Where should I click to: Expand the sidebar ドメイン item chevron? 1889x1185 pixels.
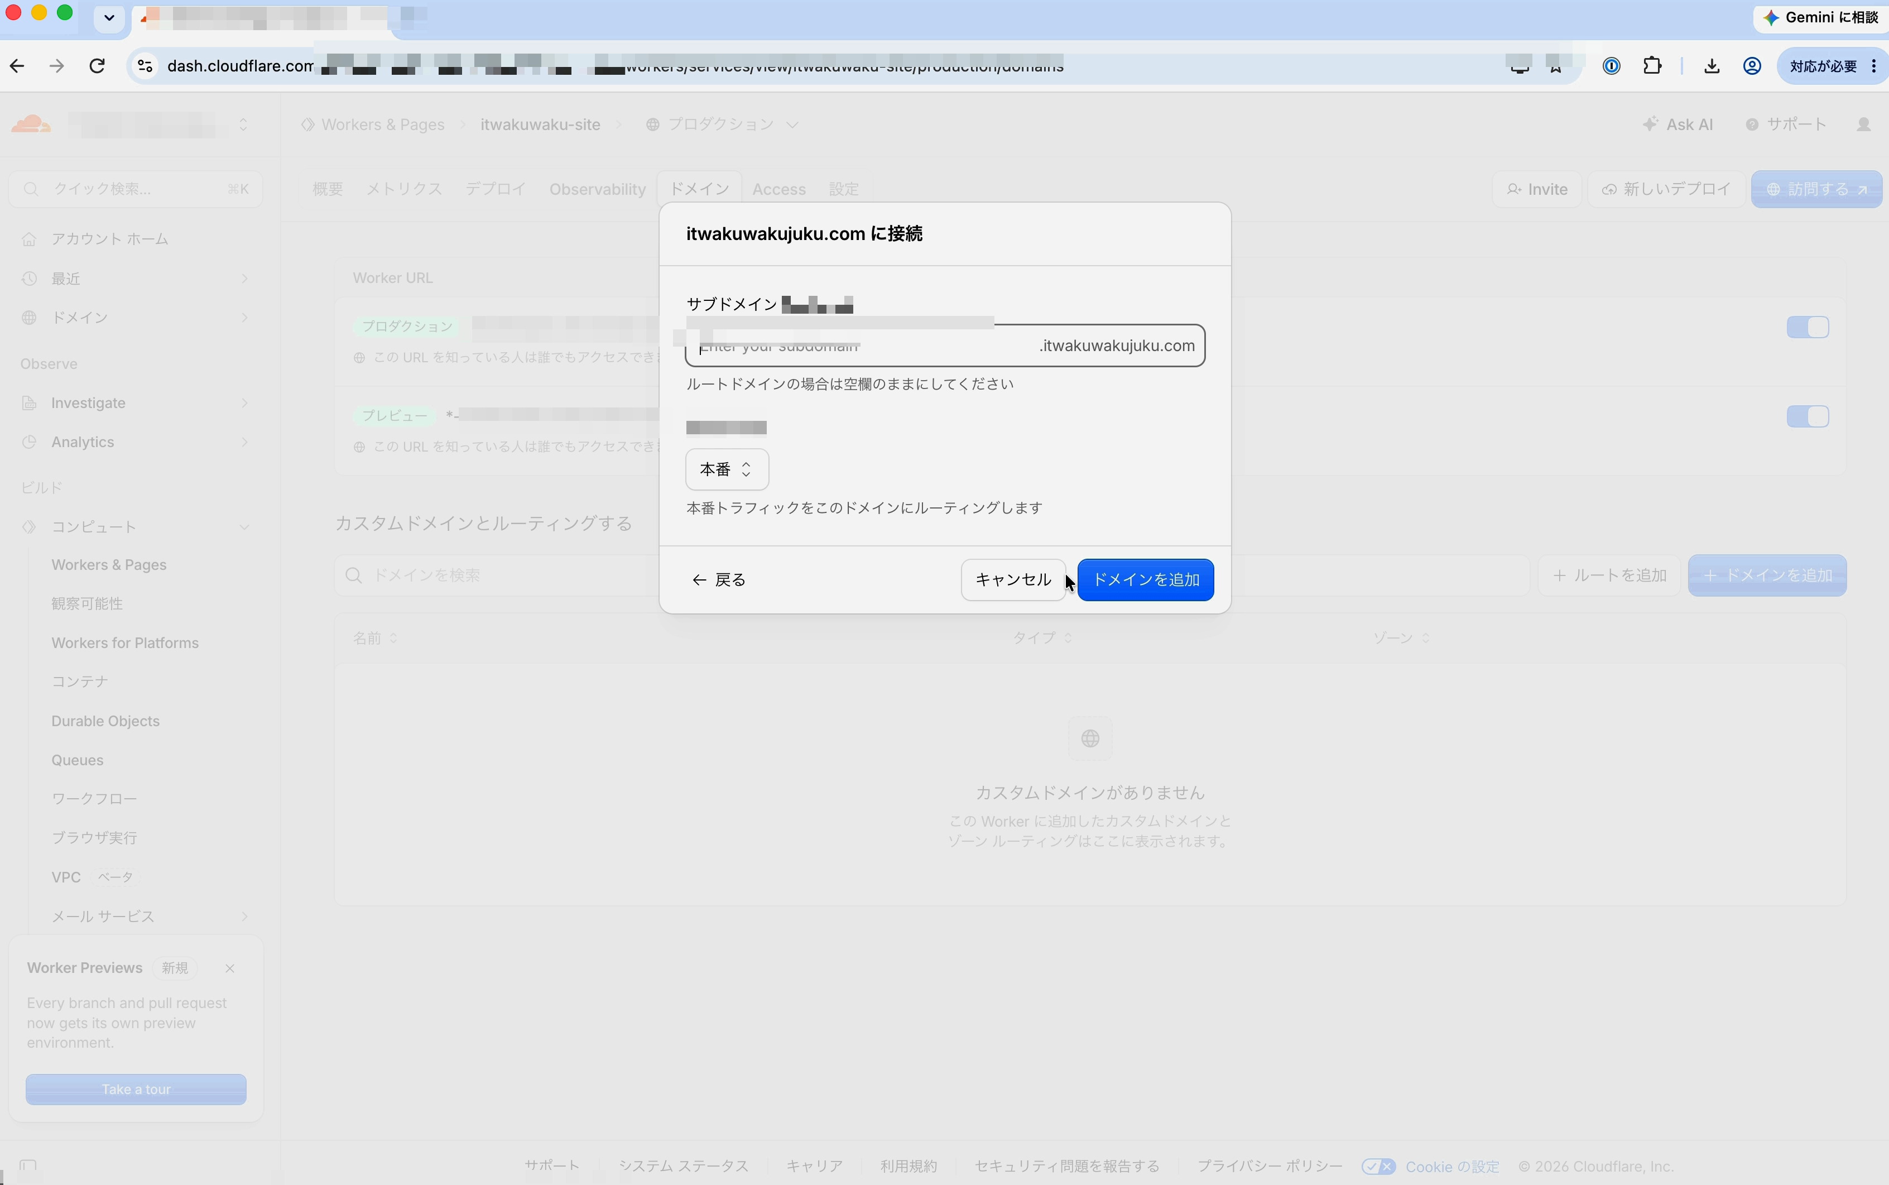244,318
